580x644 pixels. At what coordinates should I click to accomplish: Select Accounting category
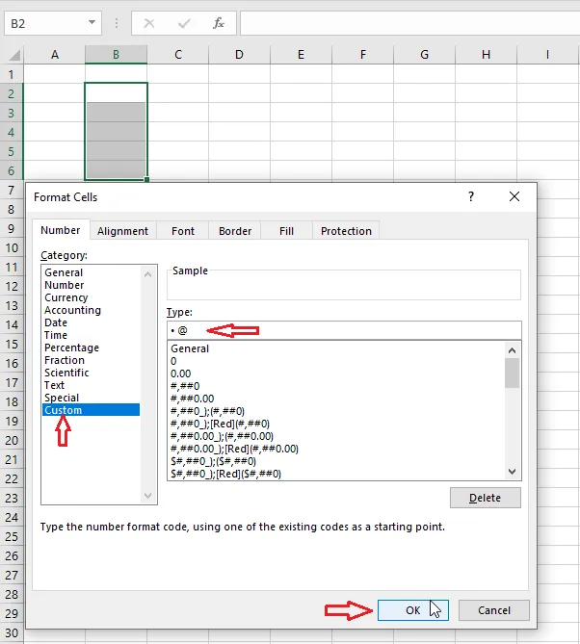pyautogui.click(x=73, y=310)
